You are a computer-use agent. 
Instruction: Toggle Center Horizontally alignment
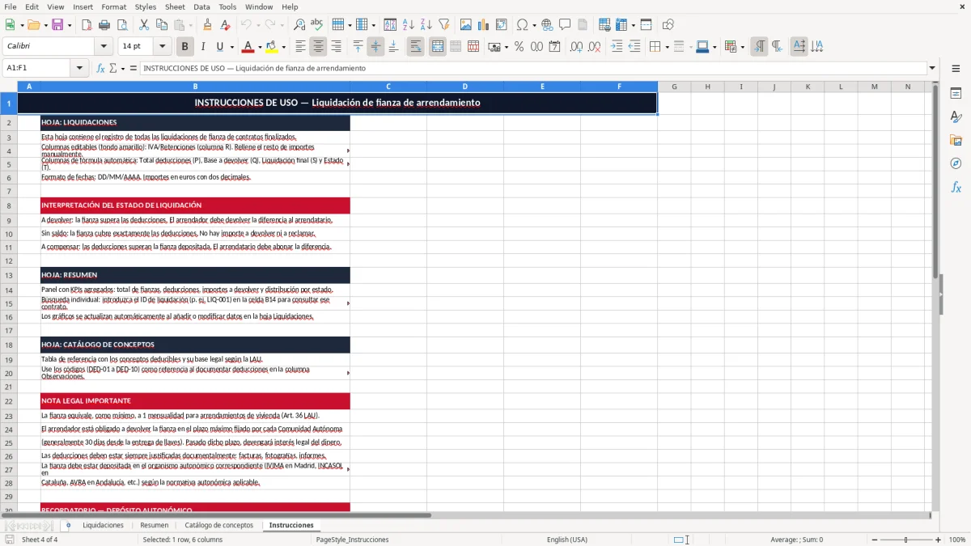coord(319,47)
